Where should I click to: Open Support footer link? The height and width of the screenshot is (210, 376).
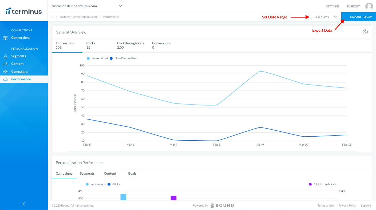point(366,205)
